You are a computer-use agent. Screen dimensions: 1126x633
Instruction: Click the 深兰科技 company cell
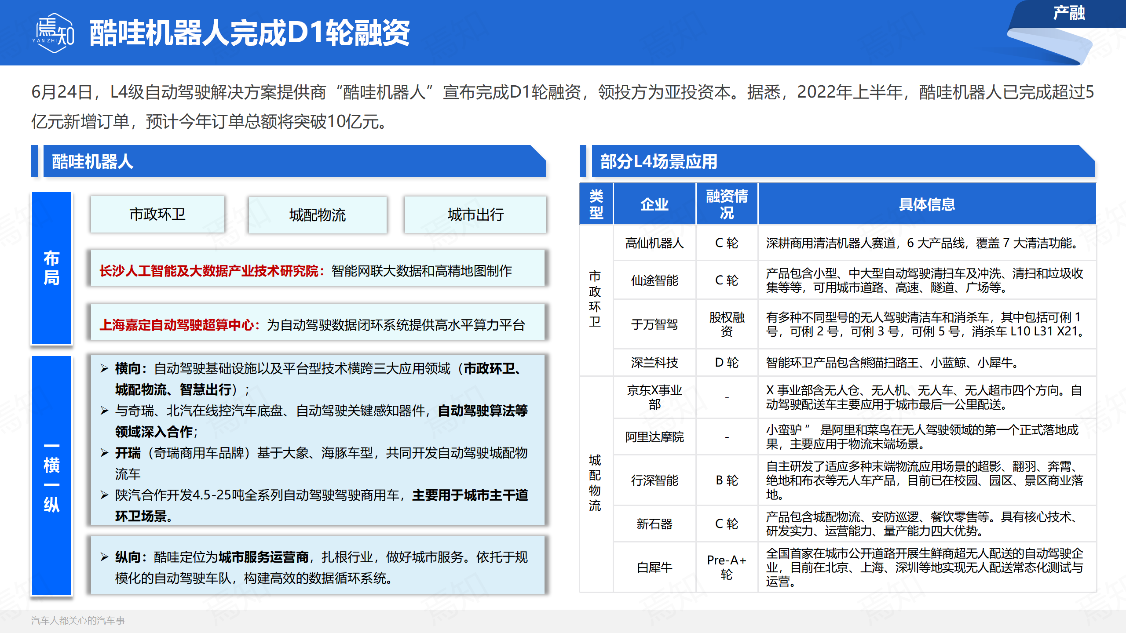[x=654, y=363]
